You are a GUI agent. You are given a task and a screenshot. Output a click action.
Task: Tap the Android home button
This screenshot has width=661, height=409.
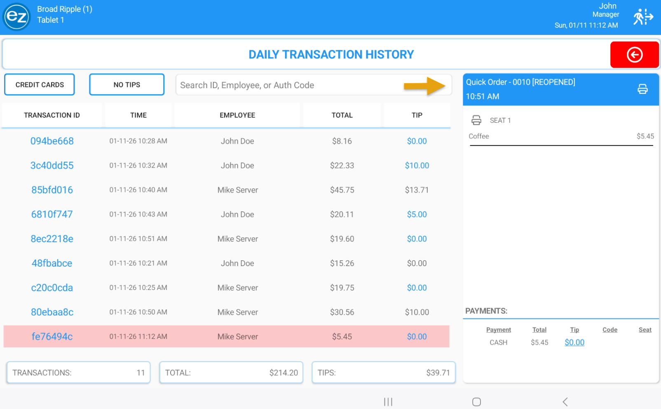476,402
